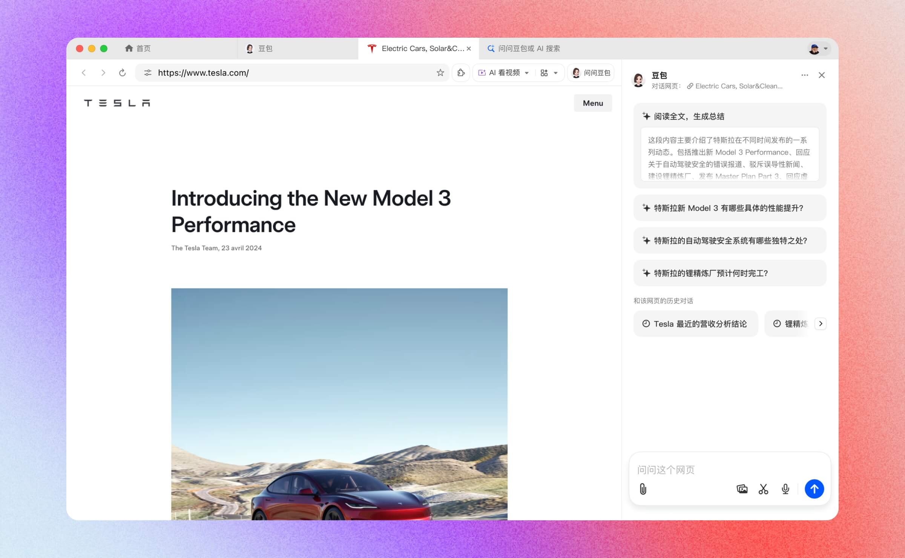The image size is (905, 558).
Task: Click the extensions puzzle icon
Action: [461, 73]
